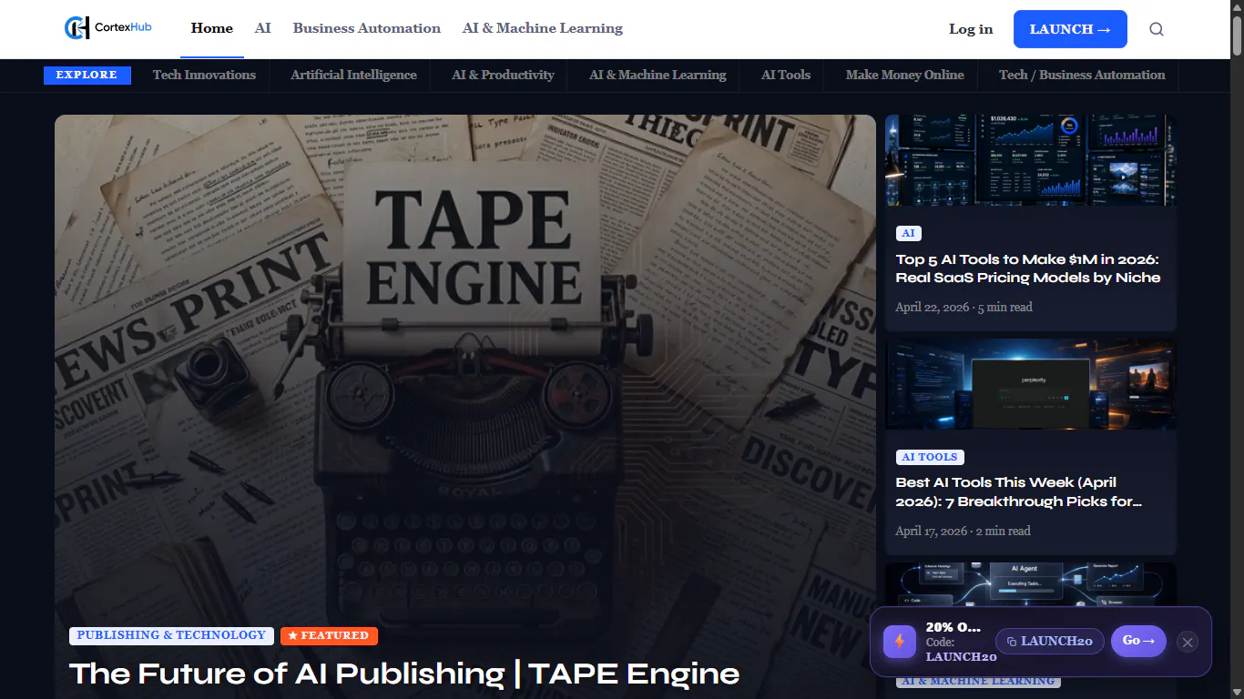Open AI Tools in the explore bar
Image resolution: width=1244 pixels, height=699 pixels.
click(786, 75)
